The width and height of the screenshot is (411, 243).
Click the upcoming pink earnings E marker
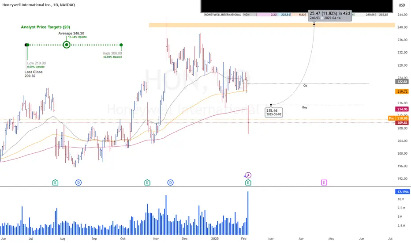(x=324, y=182)
